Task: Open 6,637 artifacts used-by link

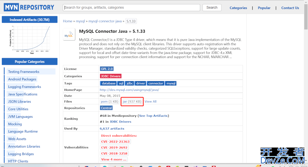Action: tap(112, 128)
